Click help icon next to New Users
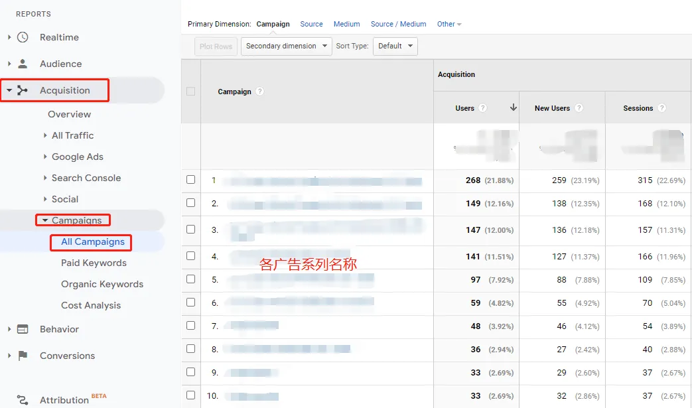The width and height of the screenshot is (692, 408). coord(579,108)
